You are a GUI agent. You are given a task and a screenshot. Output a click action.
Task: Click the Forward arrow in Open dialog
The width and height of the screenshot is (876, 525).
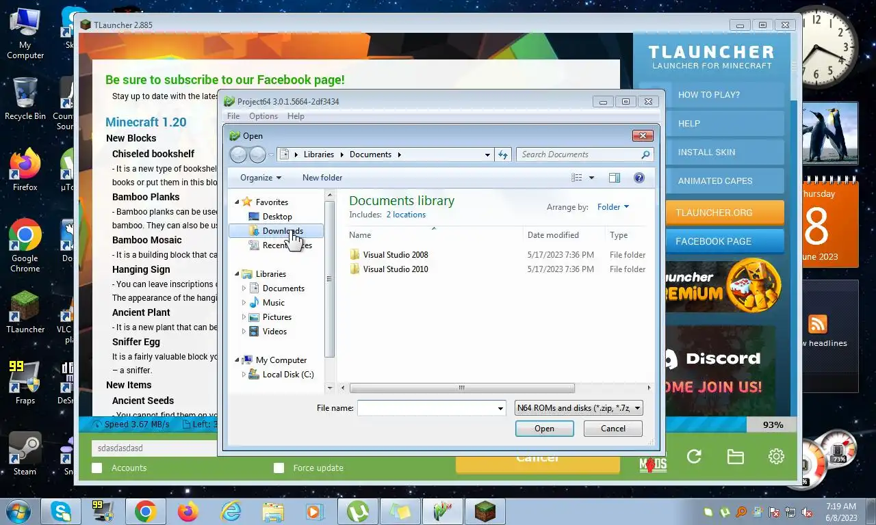257,154
